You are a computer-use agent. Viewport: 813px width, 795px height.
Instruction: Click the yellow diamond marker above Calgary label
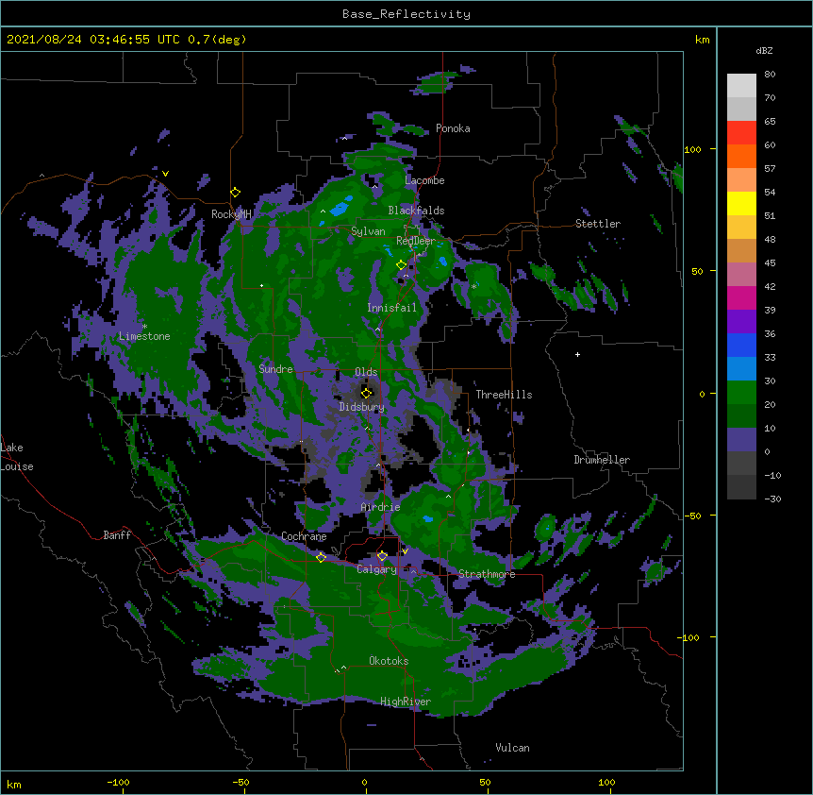(x=382, y=556)
